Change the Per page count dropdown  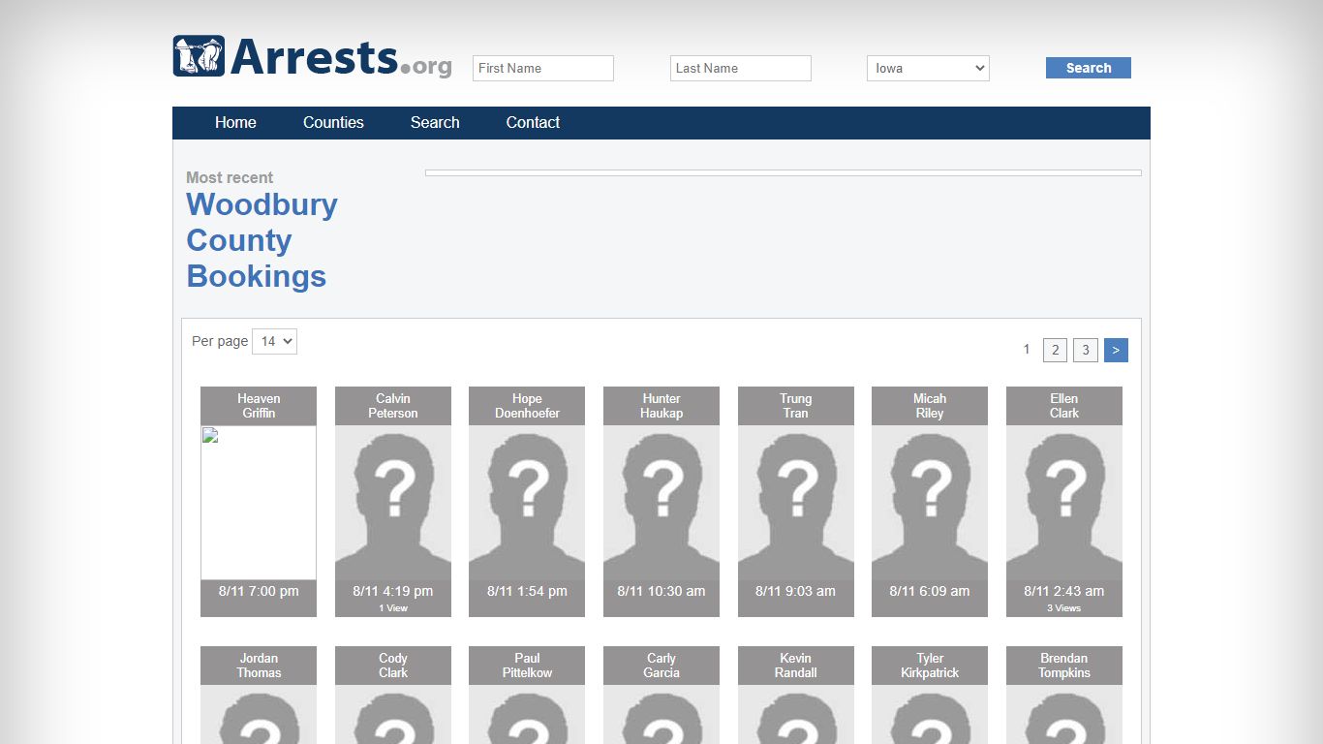[x=274, y=341]
